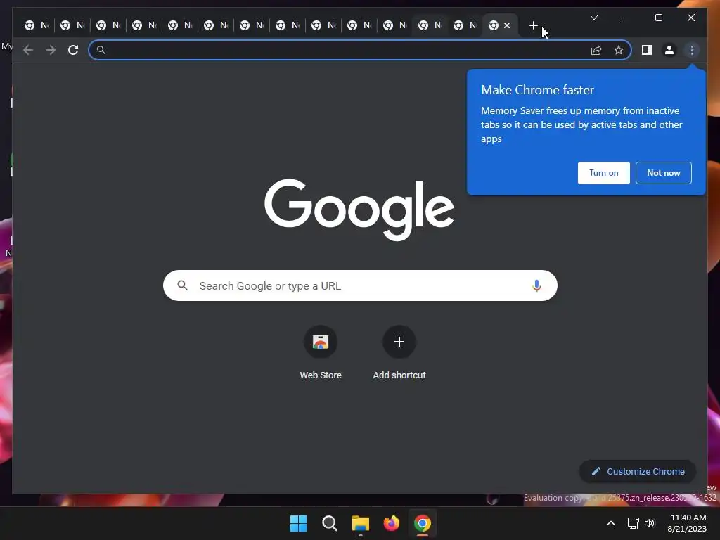Go back to the previous page

point(28,50)
